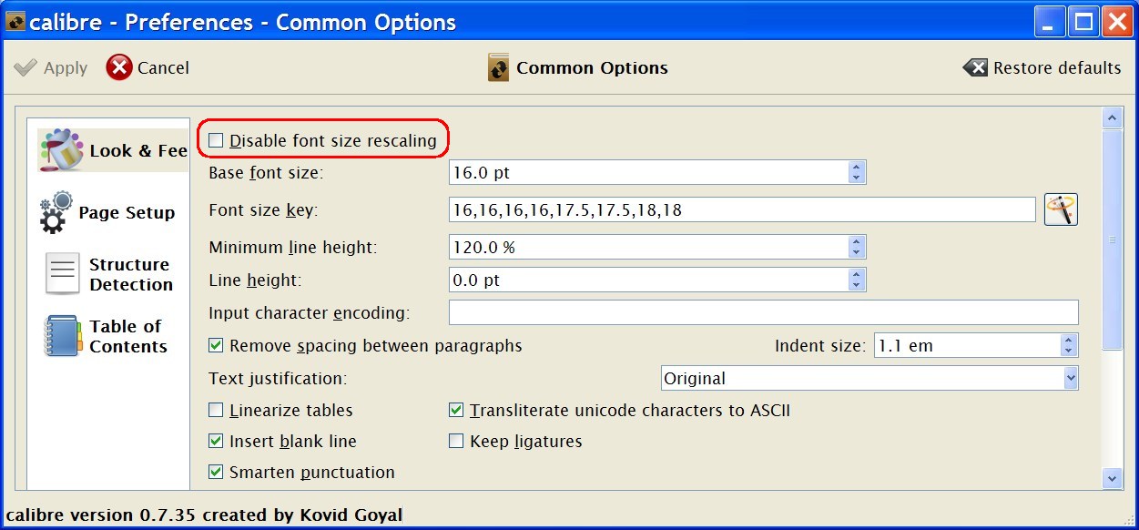1139x530 pixels.
Task: Open the Table of Contents notebook icon
Action: pyautogui.click(x=62, y=336)
